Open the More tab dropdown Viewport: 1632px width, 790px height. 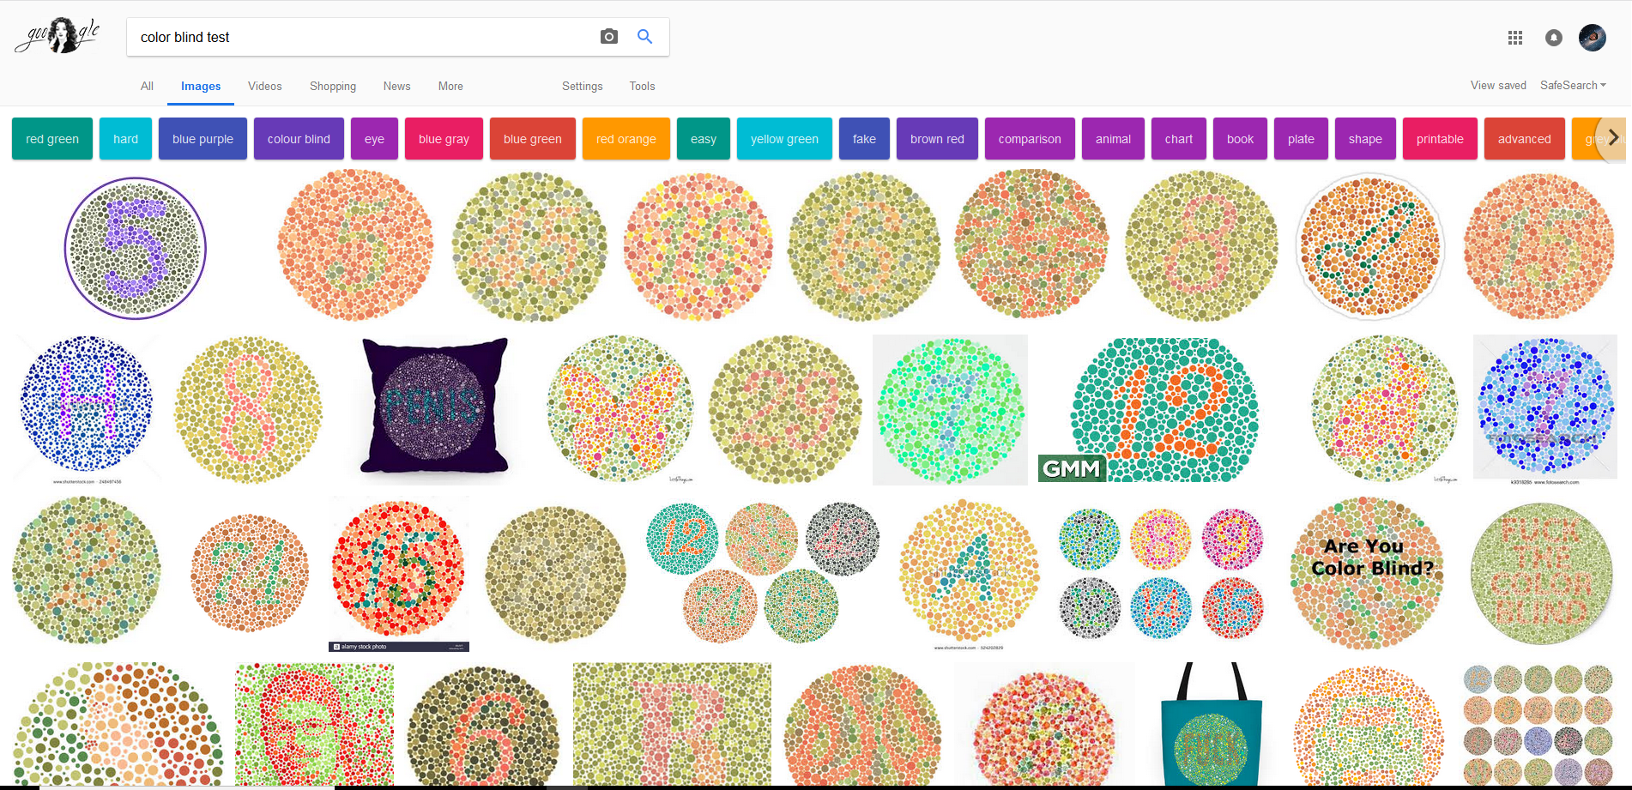[x=450, y=86]
